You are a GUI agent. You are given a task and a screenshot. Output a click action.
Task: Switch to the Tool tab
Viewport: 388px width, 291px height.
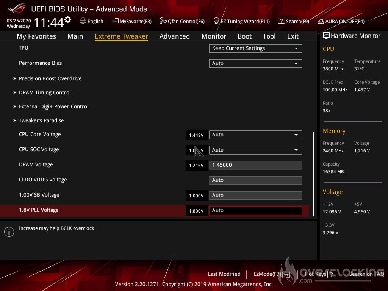tap(269, 36)
